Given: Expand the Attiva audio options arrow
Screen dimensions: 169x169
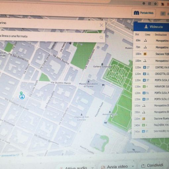Looking at the screenshot, I should pos(92,168).
